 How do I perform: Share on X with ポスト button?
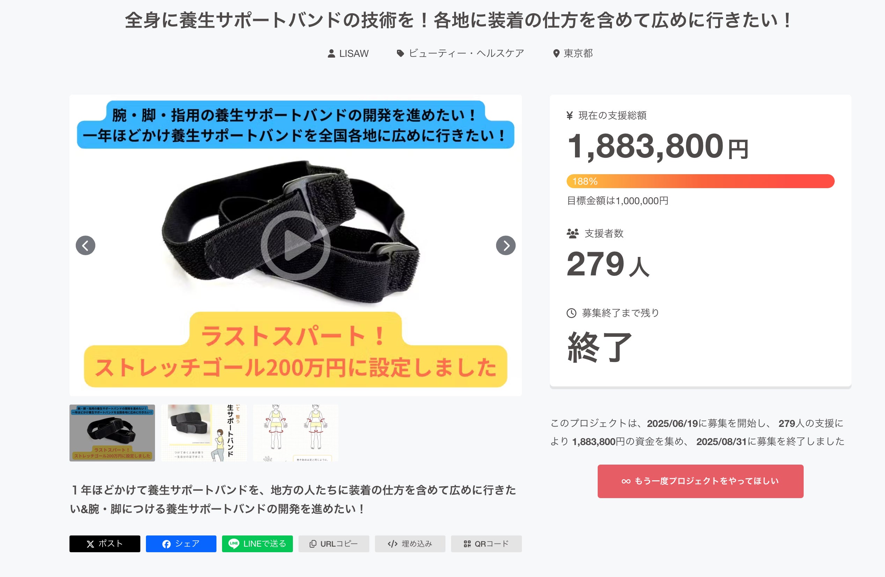click(x=105, y=544)
